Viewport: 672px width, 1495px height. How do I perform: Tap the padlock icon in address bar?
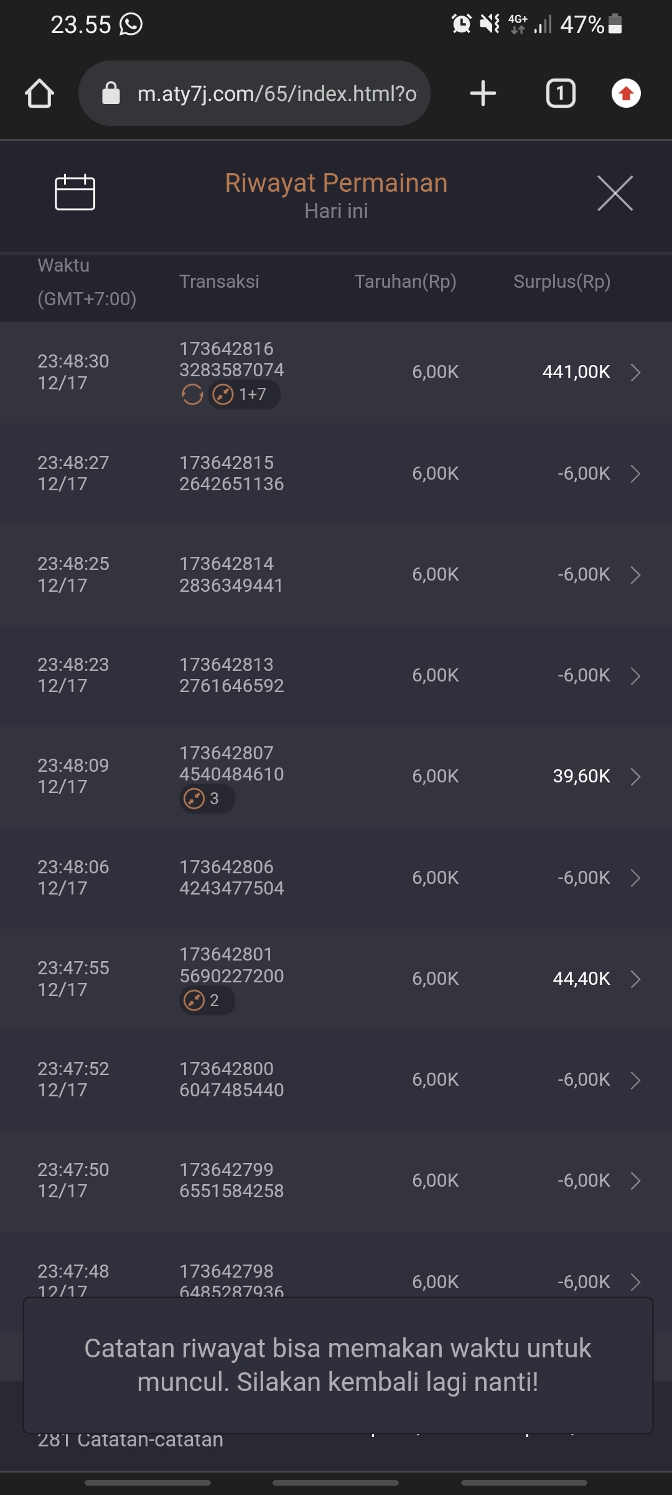111,93
